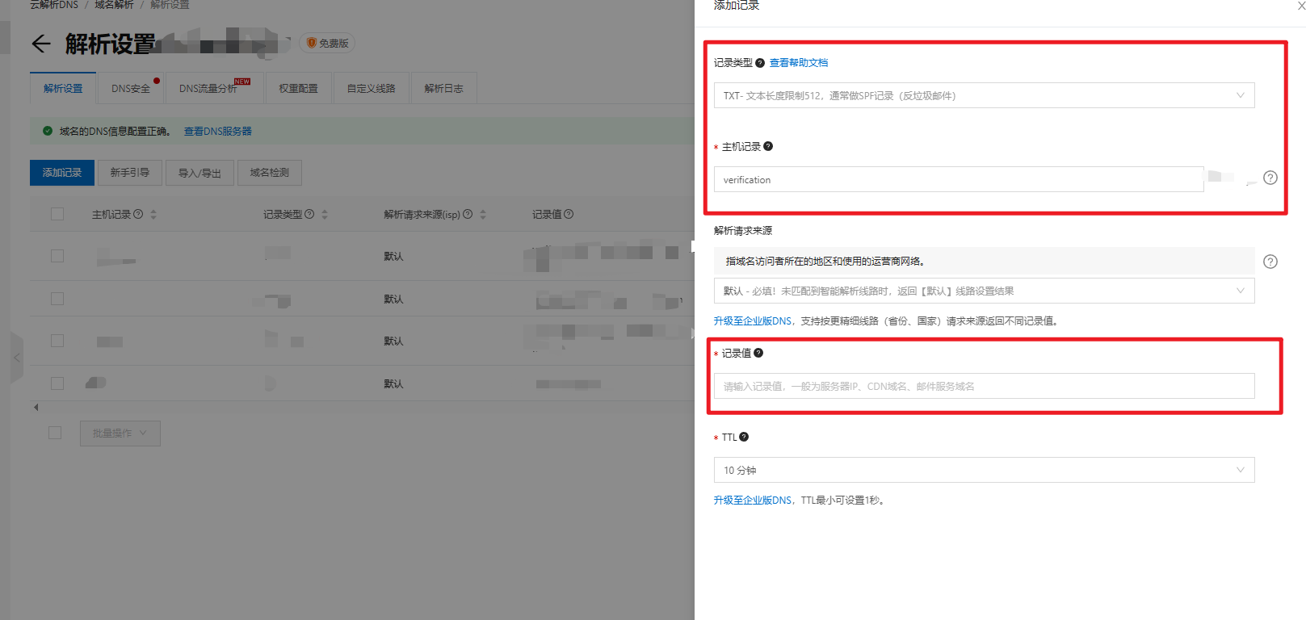This screenshot has width=1306, height=620.
Task: Check the bottom select-all checkbox near 批量操作
Action: (x=55, y=433)
